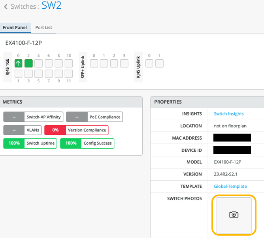264x238 pixels.
Task: Go back to Switches list
Action: (25, 7)
